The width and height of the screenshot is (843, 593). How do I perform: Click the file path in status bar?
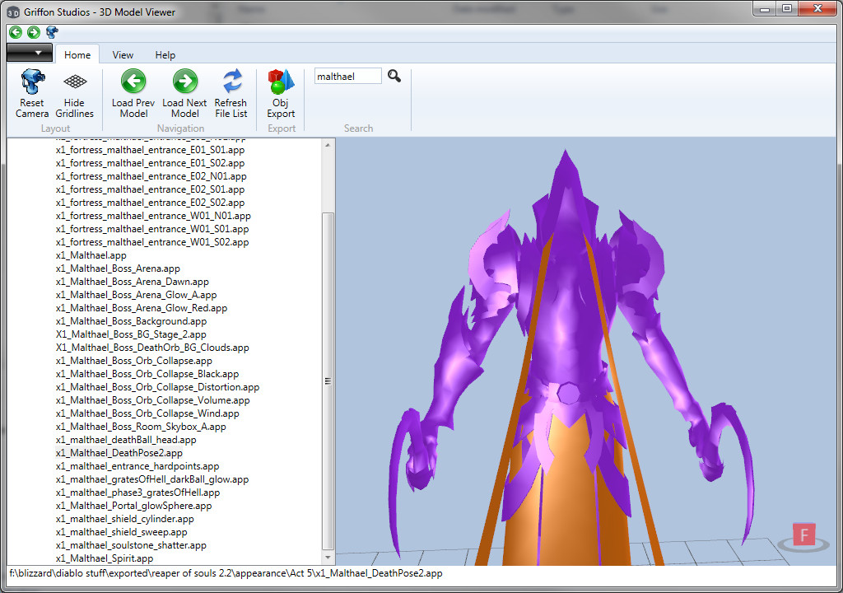pyautogui.click(x=226, y=573)
